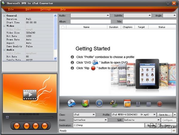Click the Target column header
The width and height of the screenshot is (179, 135).
point(141,27)
